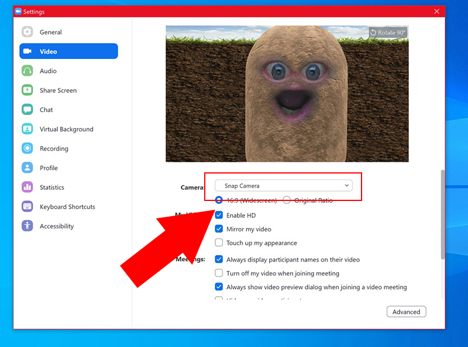Open the Profile settings tab
This screenshot has height=347, width=468.
point(68,168)
